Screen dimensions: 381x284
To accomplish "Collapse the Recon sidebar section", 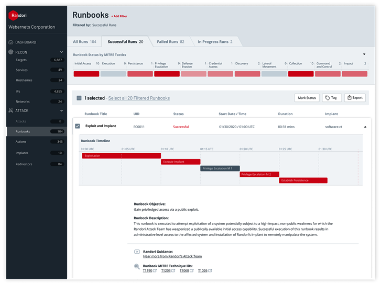I will coord(61,52).
